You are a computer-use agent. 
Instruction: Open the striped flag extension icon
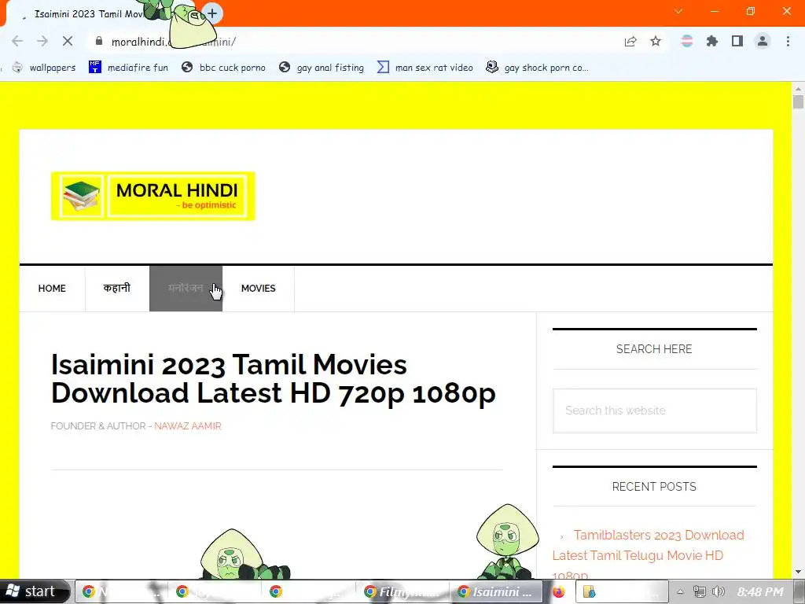click(686, 41)
